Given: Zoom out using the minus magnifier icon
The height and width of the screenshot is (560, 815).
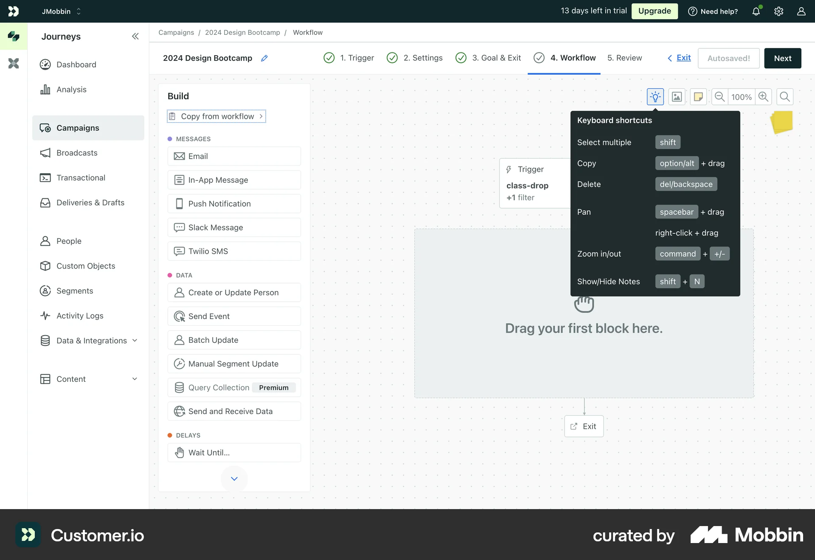Looking at the screenshot, I should point(719,97).
